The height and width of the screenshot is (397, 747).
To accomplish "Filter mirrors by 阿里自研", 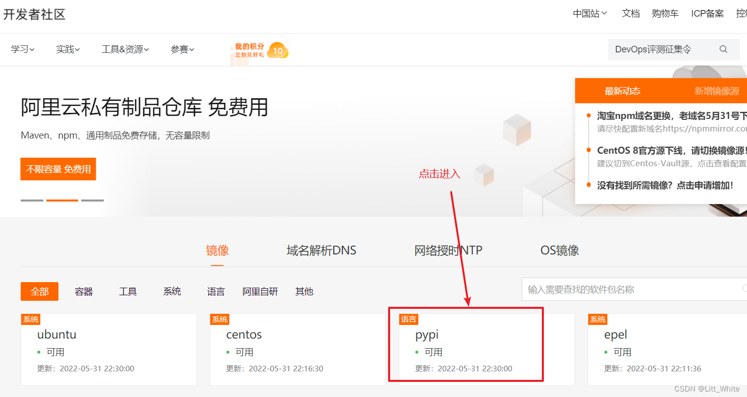I will click(x=260, y=291).
